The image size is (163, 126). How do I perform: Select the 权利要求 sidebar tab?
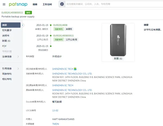7,30
